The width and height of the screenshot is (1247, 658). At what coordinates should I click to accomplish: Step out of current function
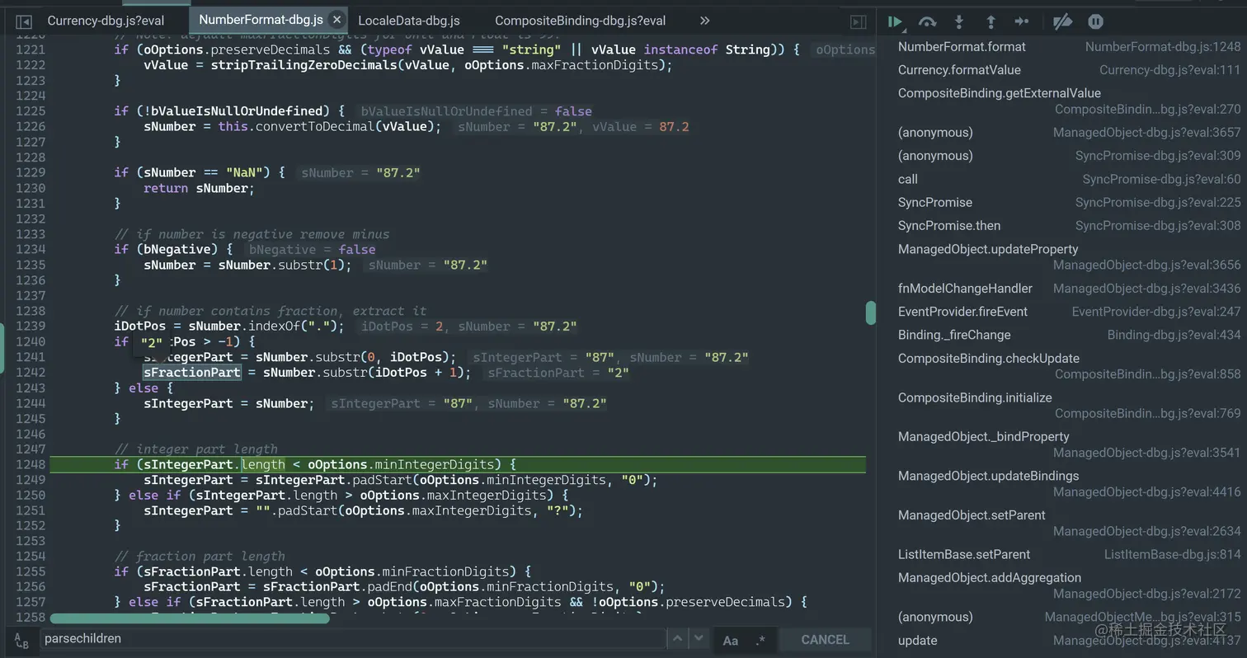click(991, 22)
